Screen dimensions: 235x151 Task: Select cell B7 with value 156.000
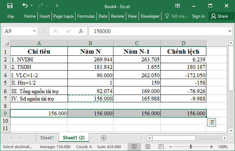pos(90,99)
